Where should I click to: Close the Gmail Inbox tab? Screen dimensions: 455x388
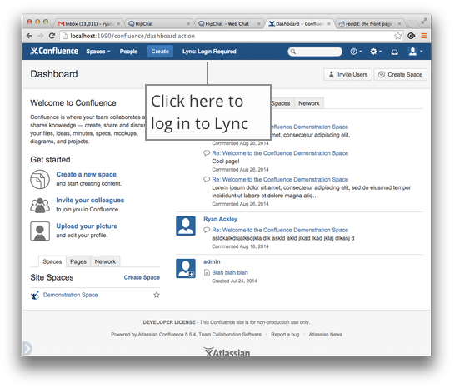click(118, 24)
